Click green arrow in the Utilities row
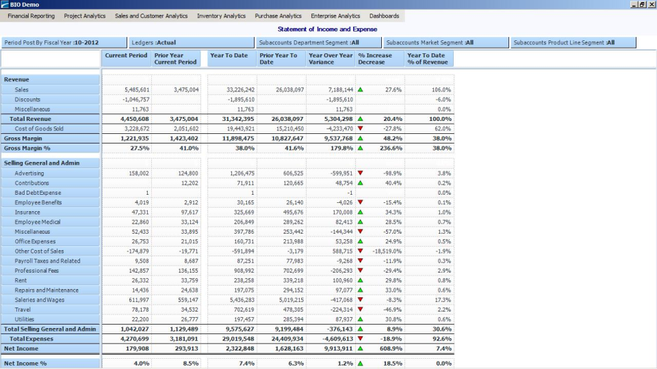 [x=360, y=319]
